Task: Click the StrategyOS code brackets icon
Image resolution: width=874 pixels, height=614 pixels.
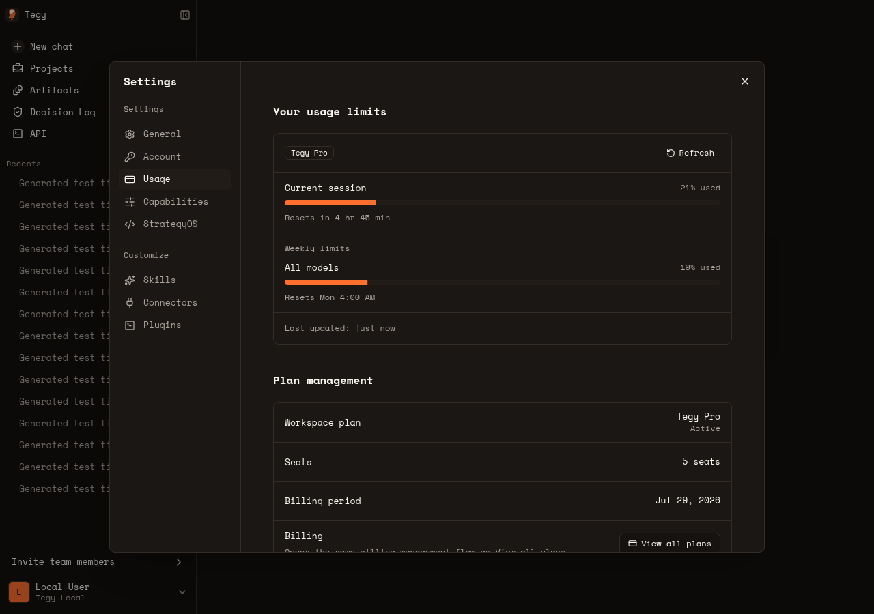Action: tap(130, 224)
